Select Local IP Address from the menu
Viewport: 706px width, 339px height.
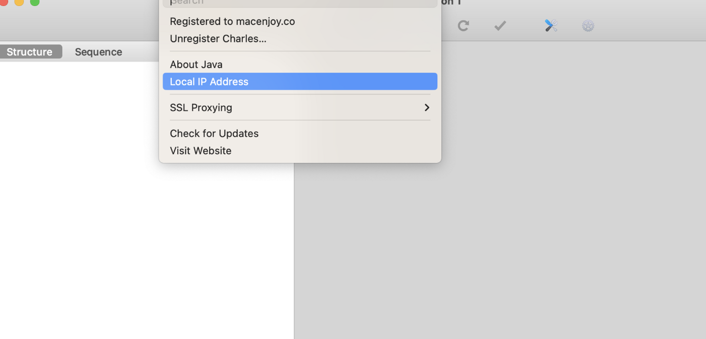pos(209,81)
